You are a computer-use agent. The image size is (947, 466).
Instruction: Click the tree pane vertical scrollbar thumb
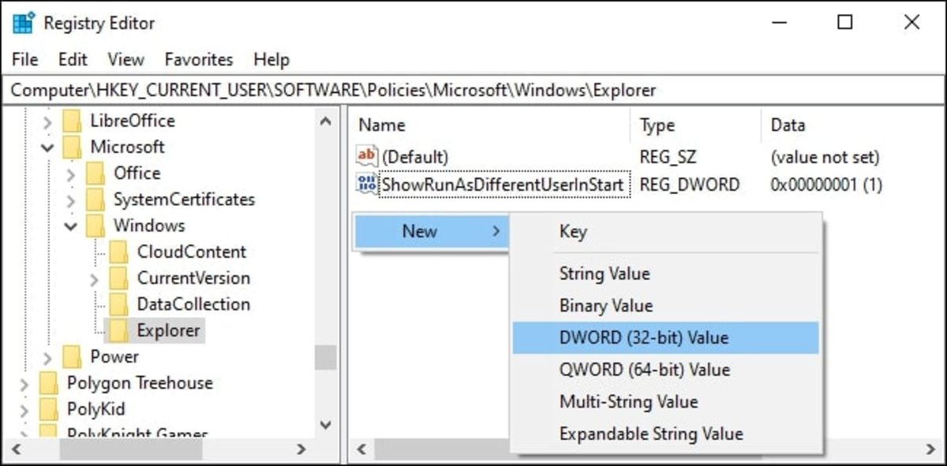click(x=325, y=357)
